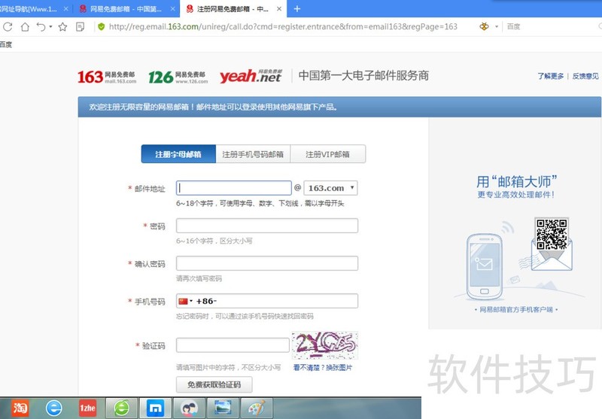Image resolution: width=602 pixels, height=419 pixels.
Task: Click the captcha image
Action: pyautogui.click(x=325, y=345)
